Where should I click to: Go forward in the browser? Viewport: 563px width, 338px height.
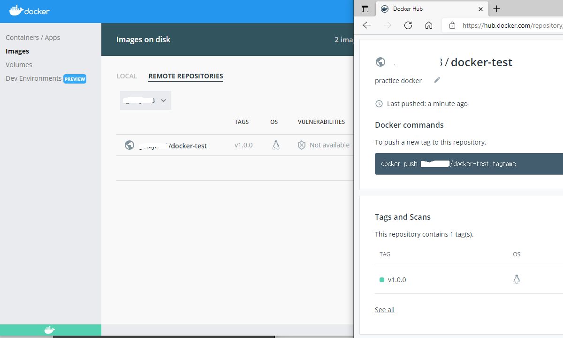click(x=388, y=25)
